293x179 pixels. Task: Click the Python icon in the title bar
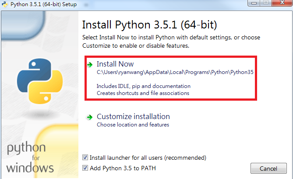click(x=5, y=4)
